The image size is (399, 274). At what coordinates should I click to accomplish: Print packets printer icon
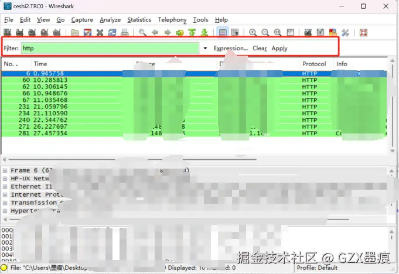coord(124,32)
